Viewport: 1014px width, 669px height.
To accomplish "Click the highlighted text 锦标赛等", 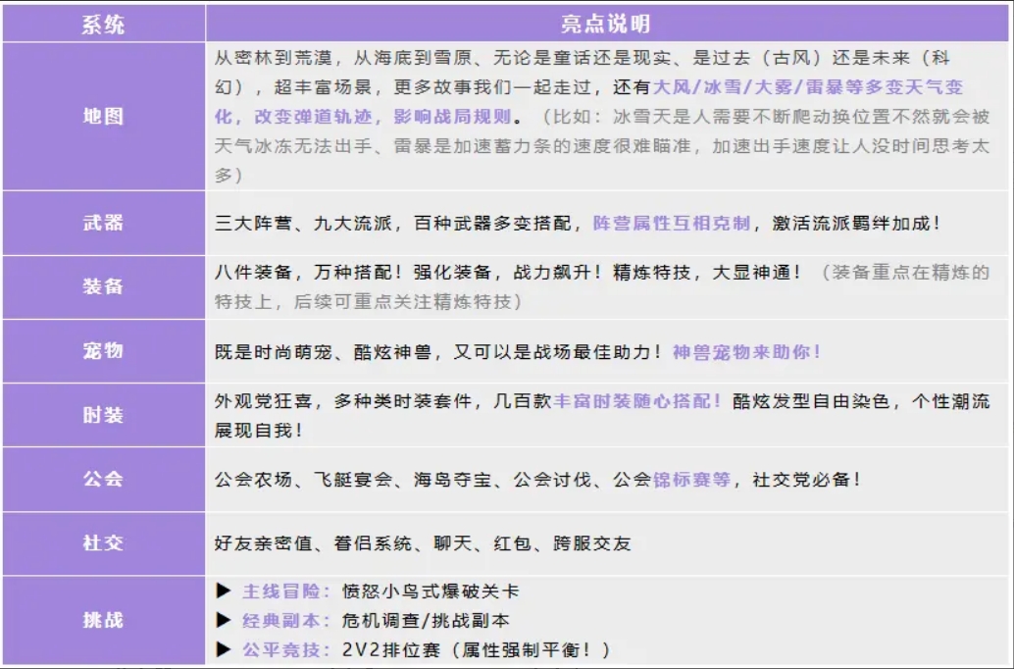I will [692, 480].
